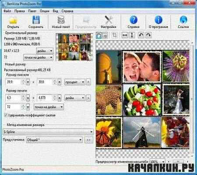
Task: Rotate the image counterclockwise
Action: (x=141, y=35)
